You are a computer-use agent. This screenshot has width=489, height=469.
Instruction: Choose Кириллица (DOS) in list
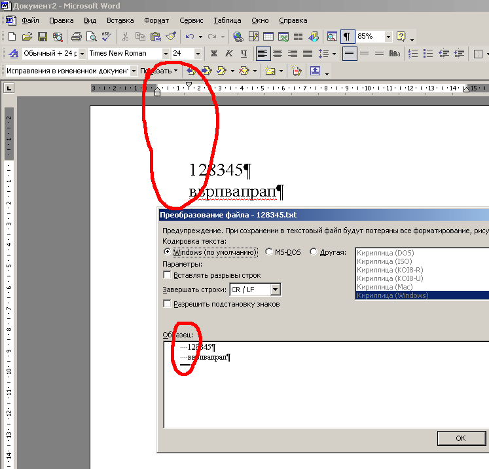click(x=422, y=253)
